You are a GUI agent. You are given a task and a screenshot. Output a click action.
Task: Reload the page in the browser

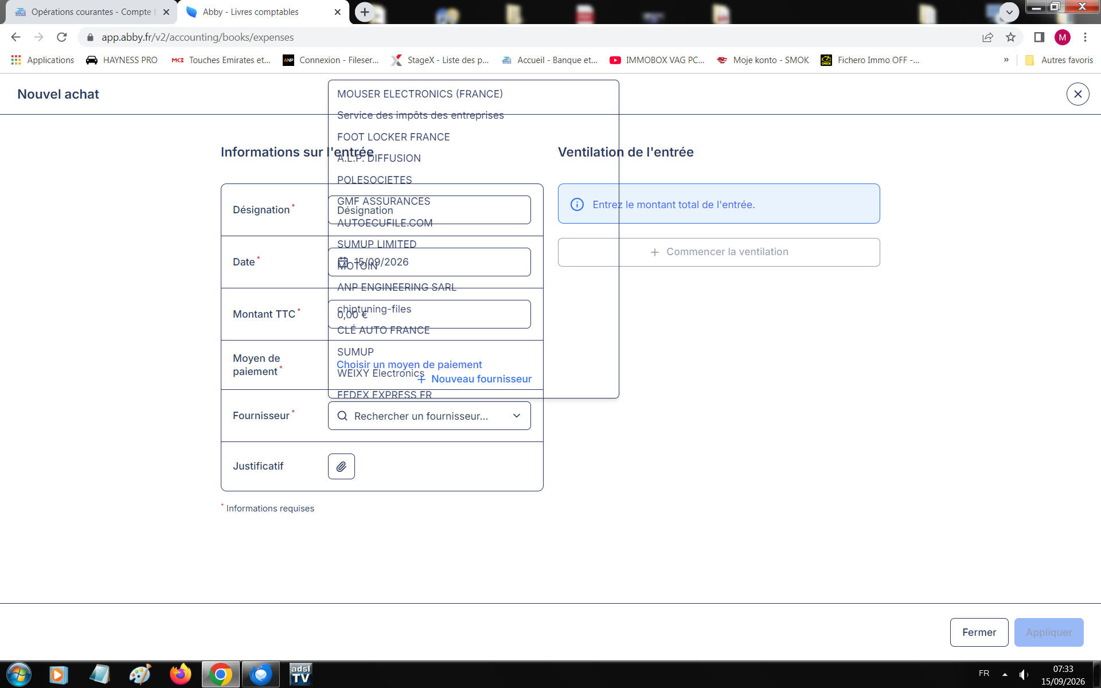[x=62, y=37]
